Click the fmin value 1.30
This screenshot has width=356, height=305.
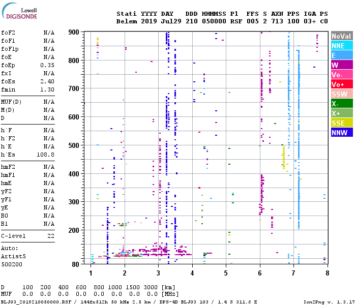47,89
